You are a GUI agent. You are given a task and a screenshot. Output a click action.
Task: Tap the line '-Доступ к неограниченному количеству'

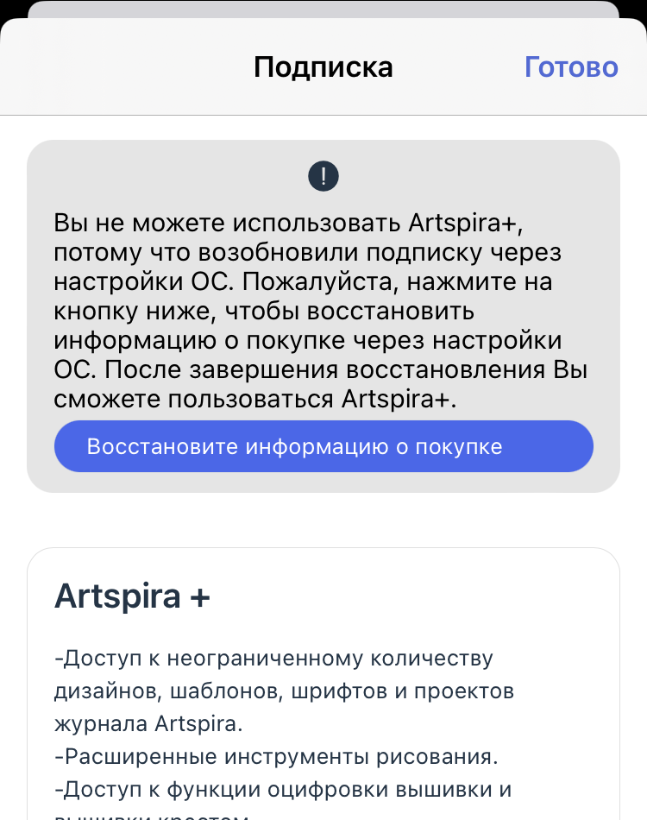point(273,659)
